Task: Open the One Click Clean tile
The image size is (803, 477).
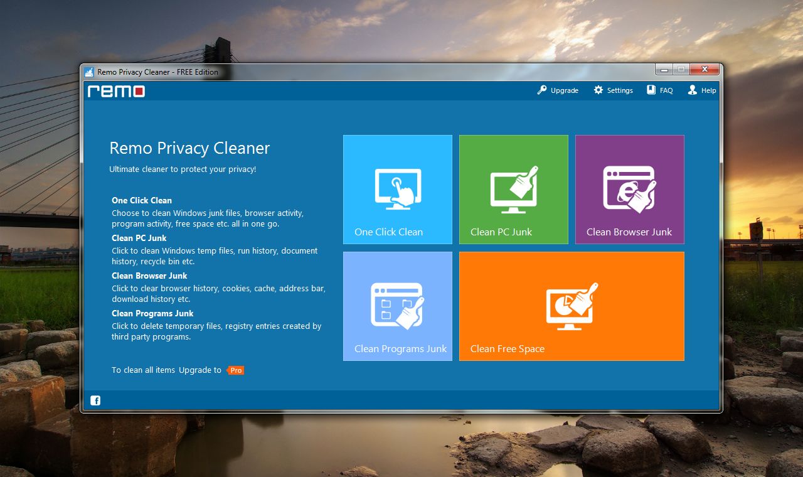Action: tap(398, 190)
